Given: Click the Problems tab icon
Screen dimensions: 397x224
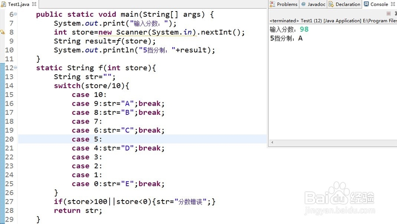Looking at the screenshot, I should (272, 4).
